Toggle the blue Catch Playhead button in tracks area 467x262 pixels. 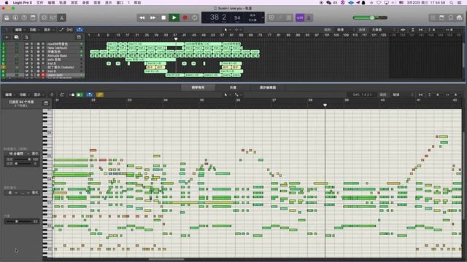coord(80,30)
